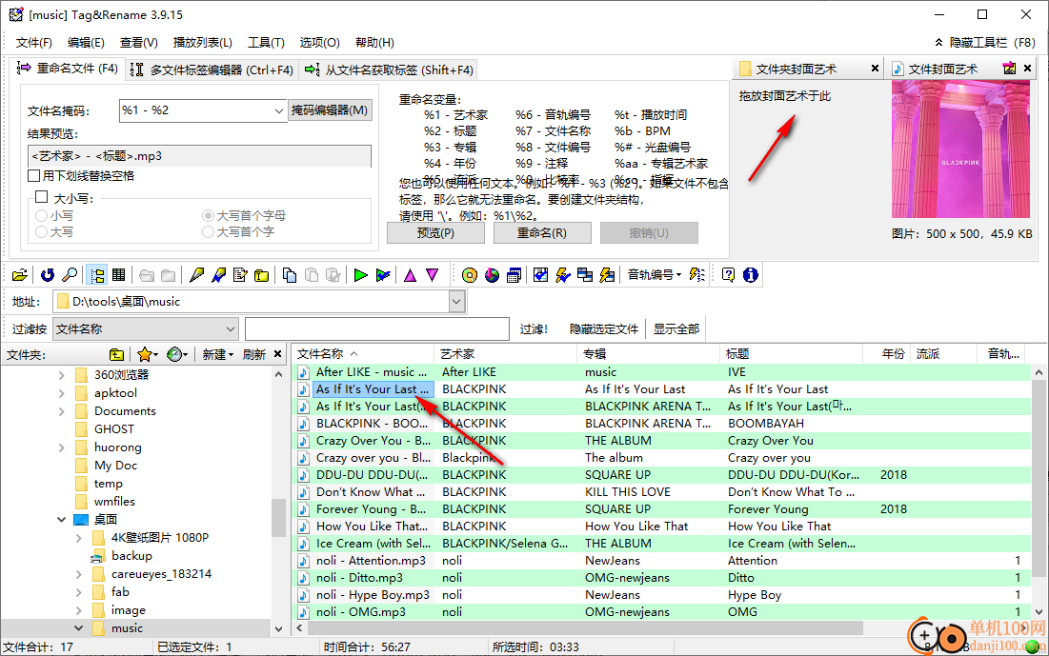Click the blue info circle icon
Image resolution: width=1049 pixels, height=656 pixels.
pos(751,275)
